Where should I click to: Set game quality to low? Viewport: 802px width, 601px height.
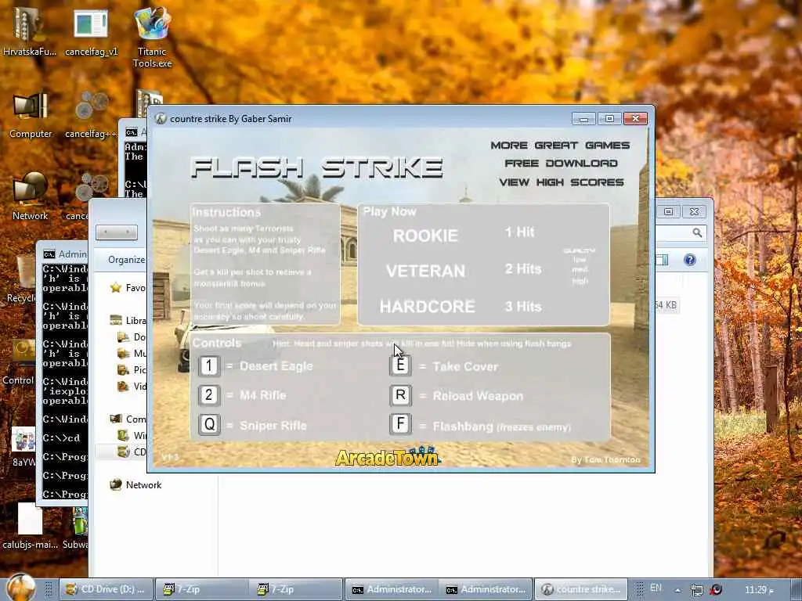[x=580, y=260]
